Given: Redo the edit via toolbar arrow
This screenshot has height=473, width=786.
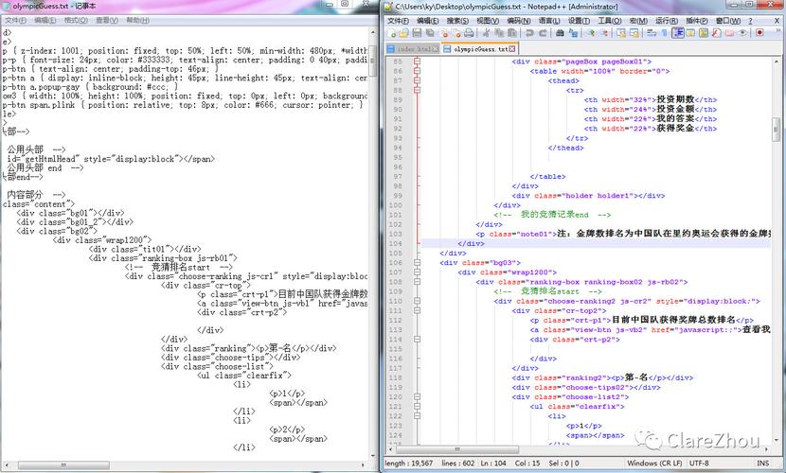Looking at the screenshot, I should pos(543,33).
